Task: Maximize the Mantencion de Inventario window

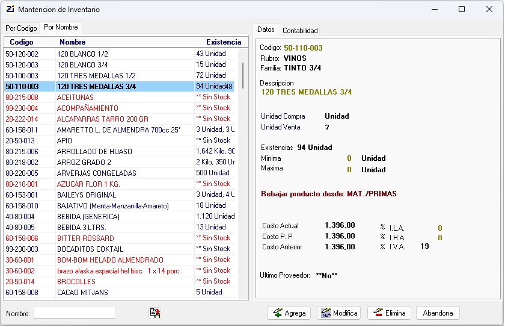Action: (462, 9)
